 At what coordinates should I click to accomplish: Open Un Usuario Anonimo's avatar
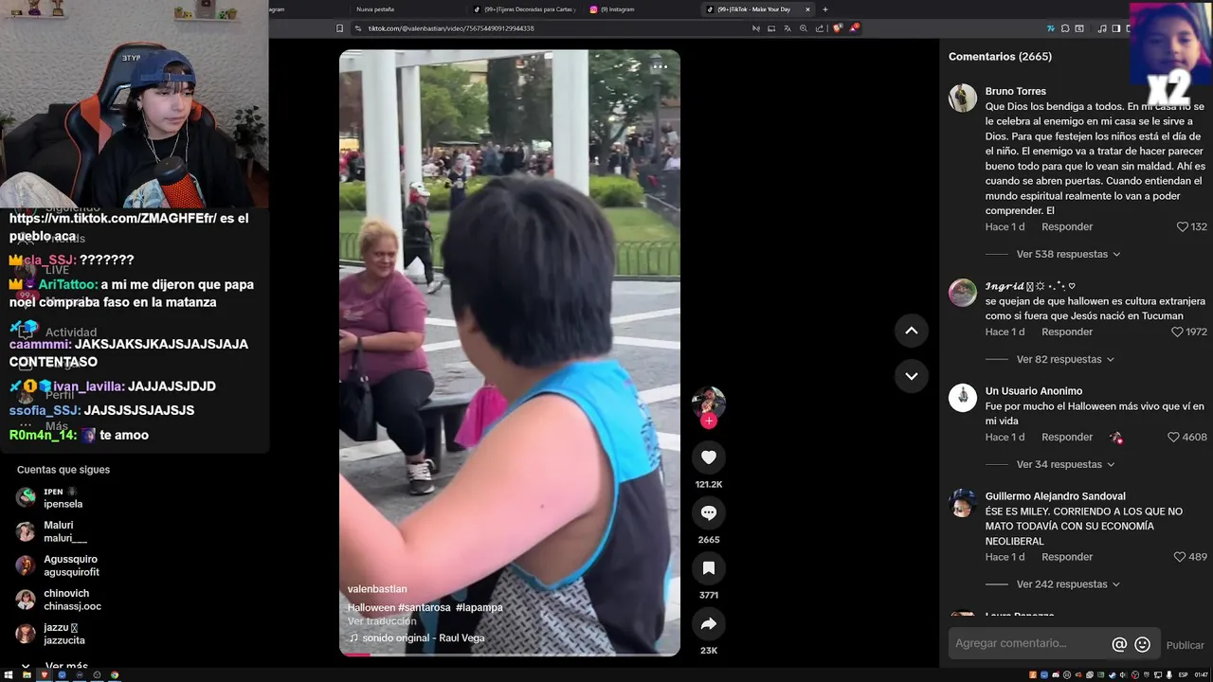point(963,398)
